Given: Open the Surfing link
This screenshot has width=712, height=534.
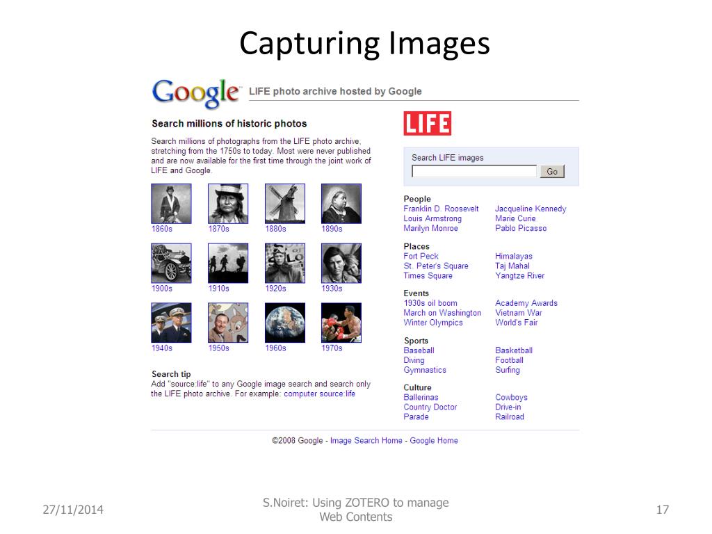Looking at the screenshot, I should [x=507, y=370].
